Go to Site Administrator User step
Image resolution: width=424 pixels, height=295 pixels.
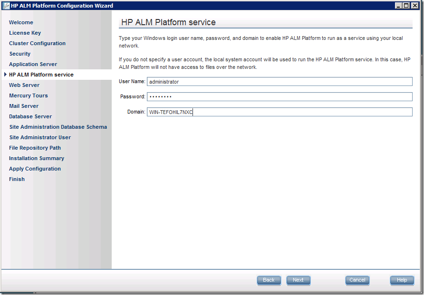40,137
